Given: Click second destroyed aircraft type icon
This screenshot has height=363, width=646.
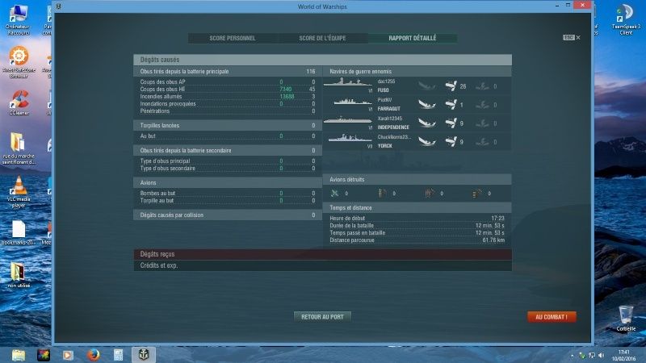Looking at the screenshot, I should [382, 193].
